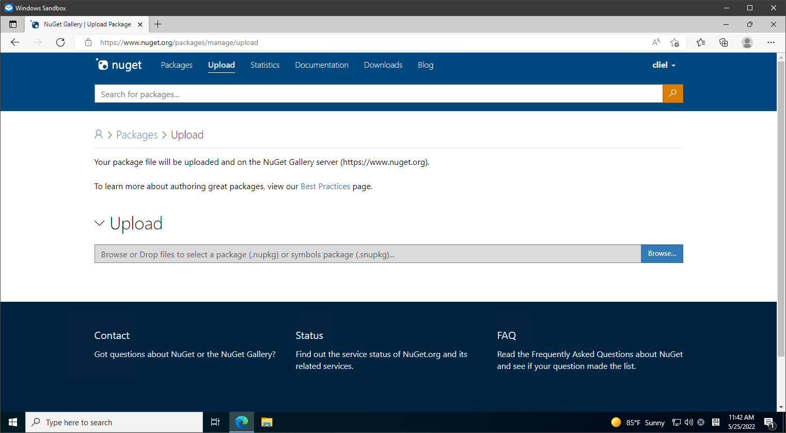Open the Favorites list icon
The height and width of the screenshot is (433, 786).
click(701, 42)
